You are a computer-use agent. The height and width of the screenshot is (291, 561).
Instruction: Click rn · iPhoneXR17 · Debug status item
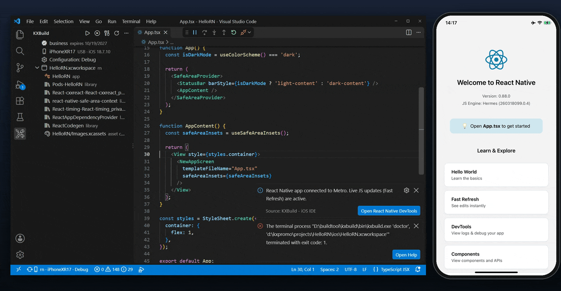click(57, 270)
